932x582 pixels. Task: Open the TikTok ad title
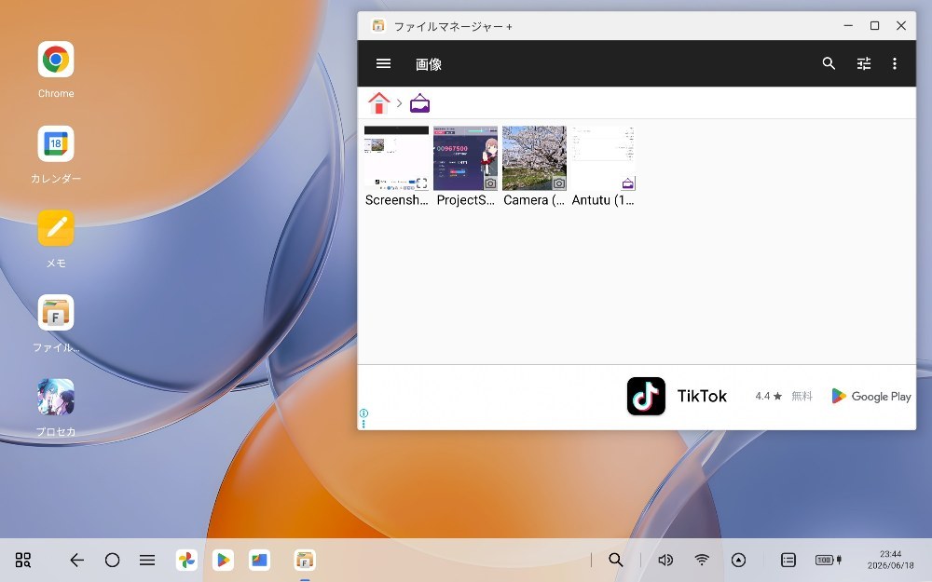(x=702, y=396)
